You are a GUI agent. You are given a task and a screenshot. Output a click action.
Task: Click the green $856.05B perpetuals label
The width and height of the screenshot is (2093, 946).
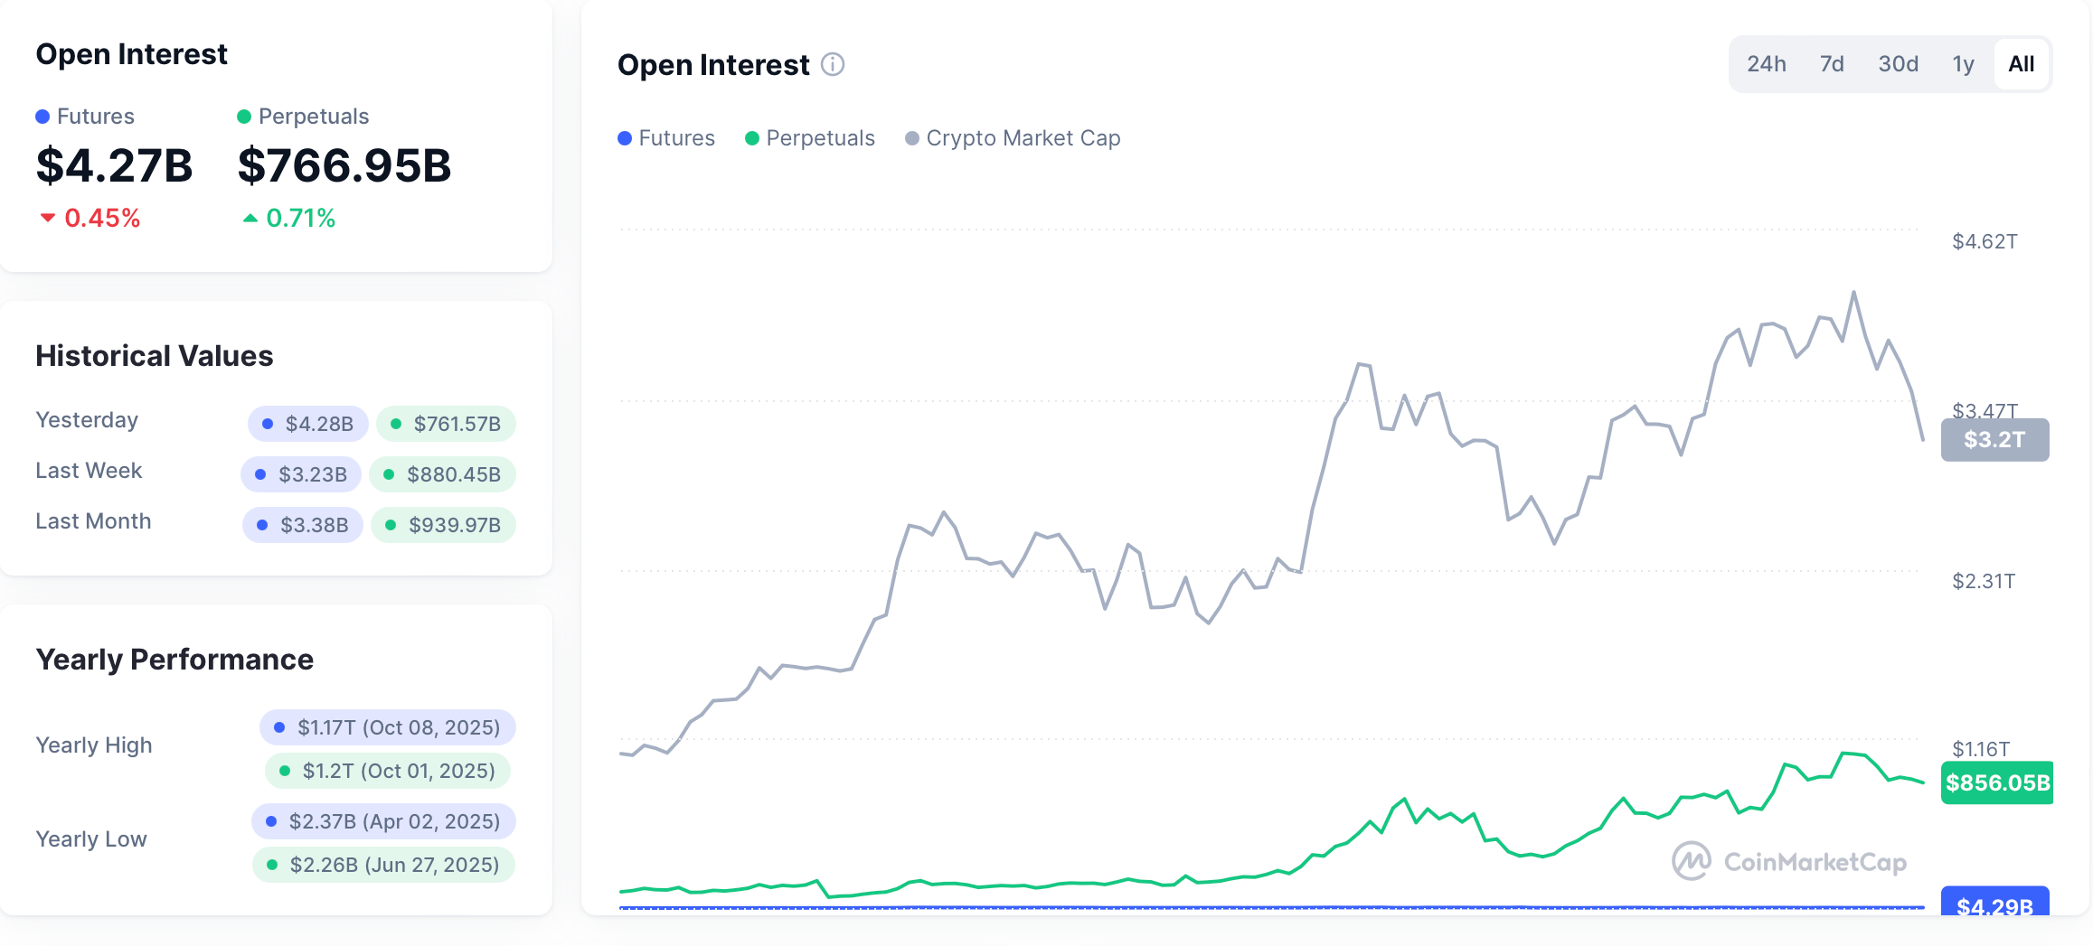click(1996, 782)
